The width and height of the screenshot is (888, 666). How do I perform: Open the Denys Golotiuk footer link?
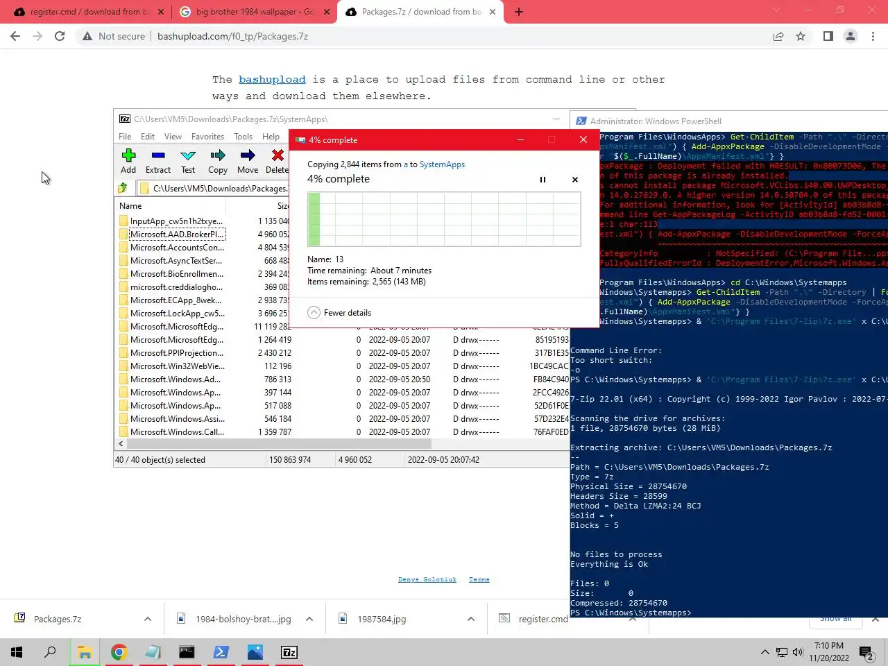point(427,579)
